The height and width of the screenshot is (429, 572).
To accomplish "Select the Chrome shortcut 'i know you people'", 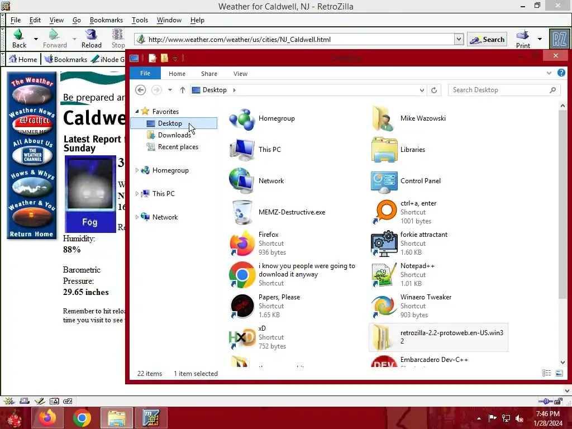I will (x=241, y=275).
